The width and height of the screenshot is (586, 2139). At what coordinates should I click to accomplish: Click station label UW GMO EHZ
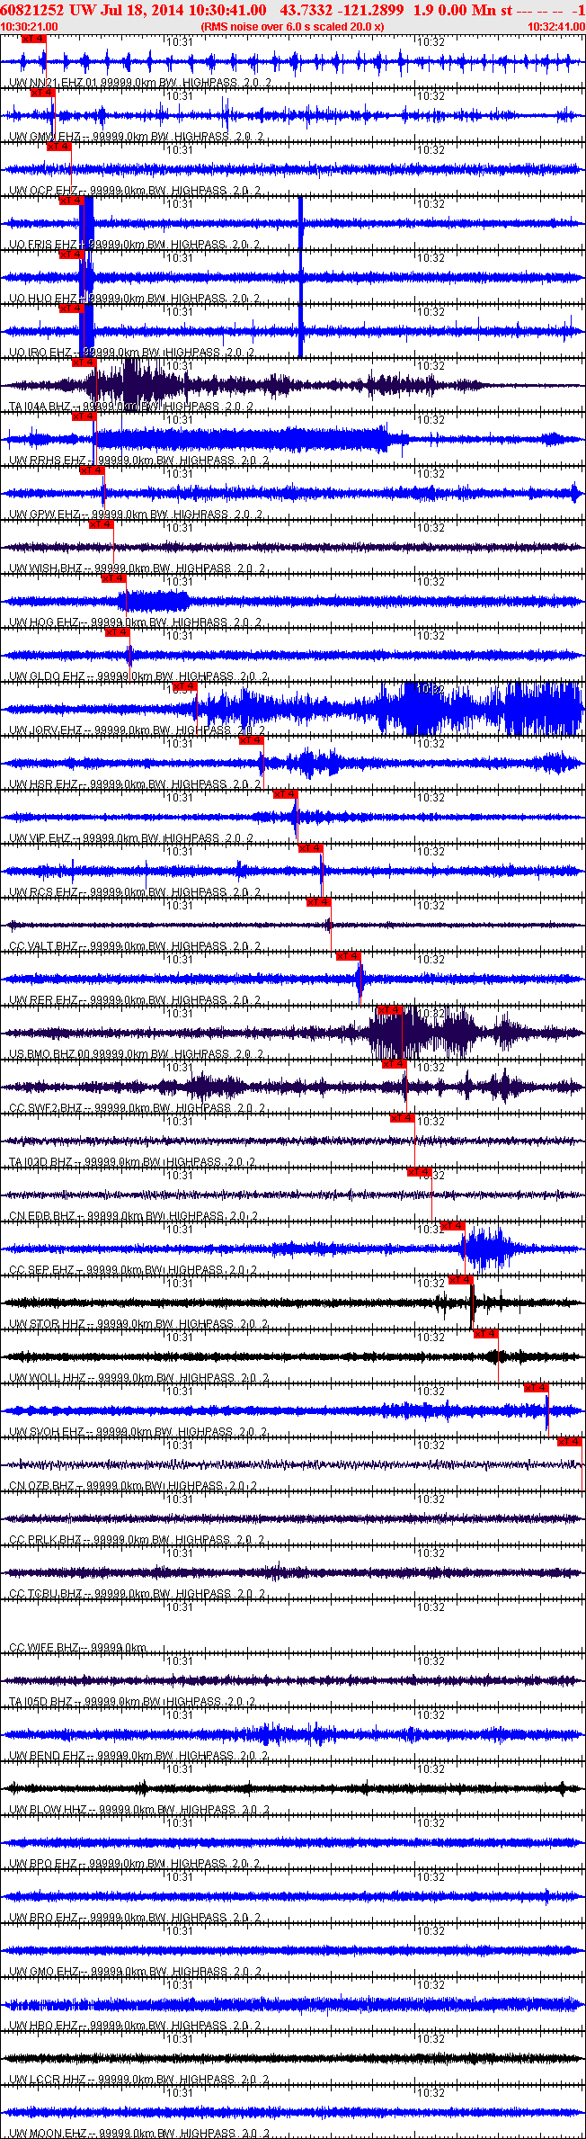[44, 1972]
